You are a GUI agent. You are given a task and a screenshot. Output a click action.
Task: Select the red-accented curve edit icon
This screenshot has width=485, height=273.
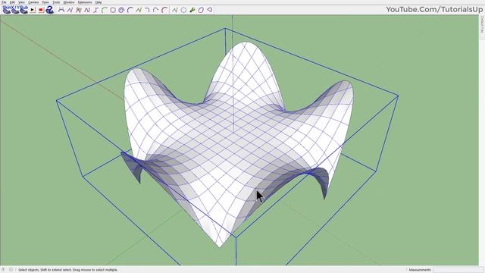[164, 10]
